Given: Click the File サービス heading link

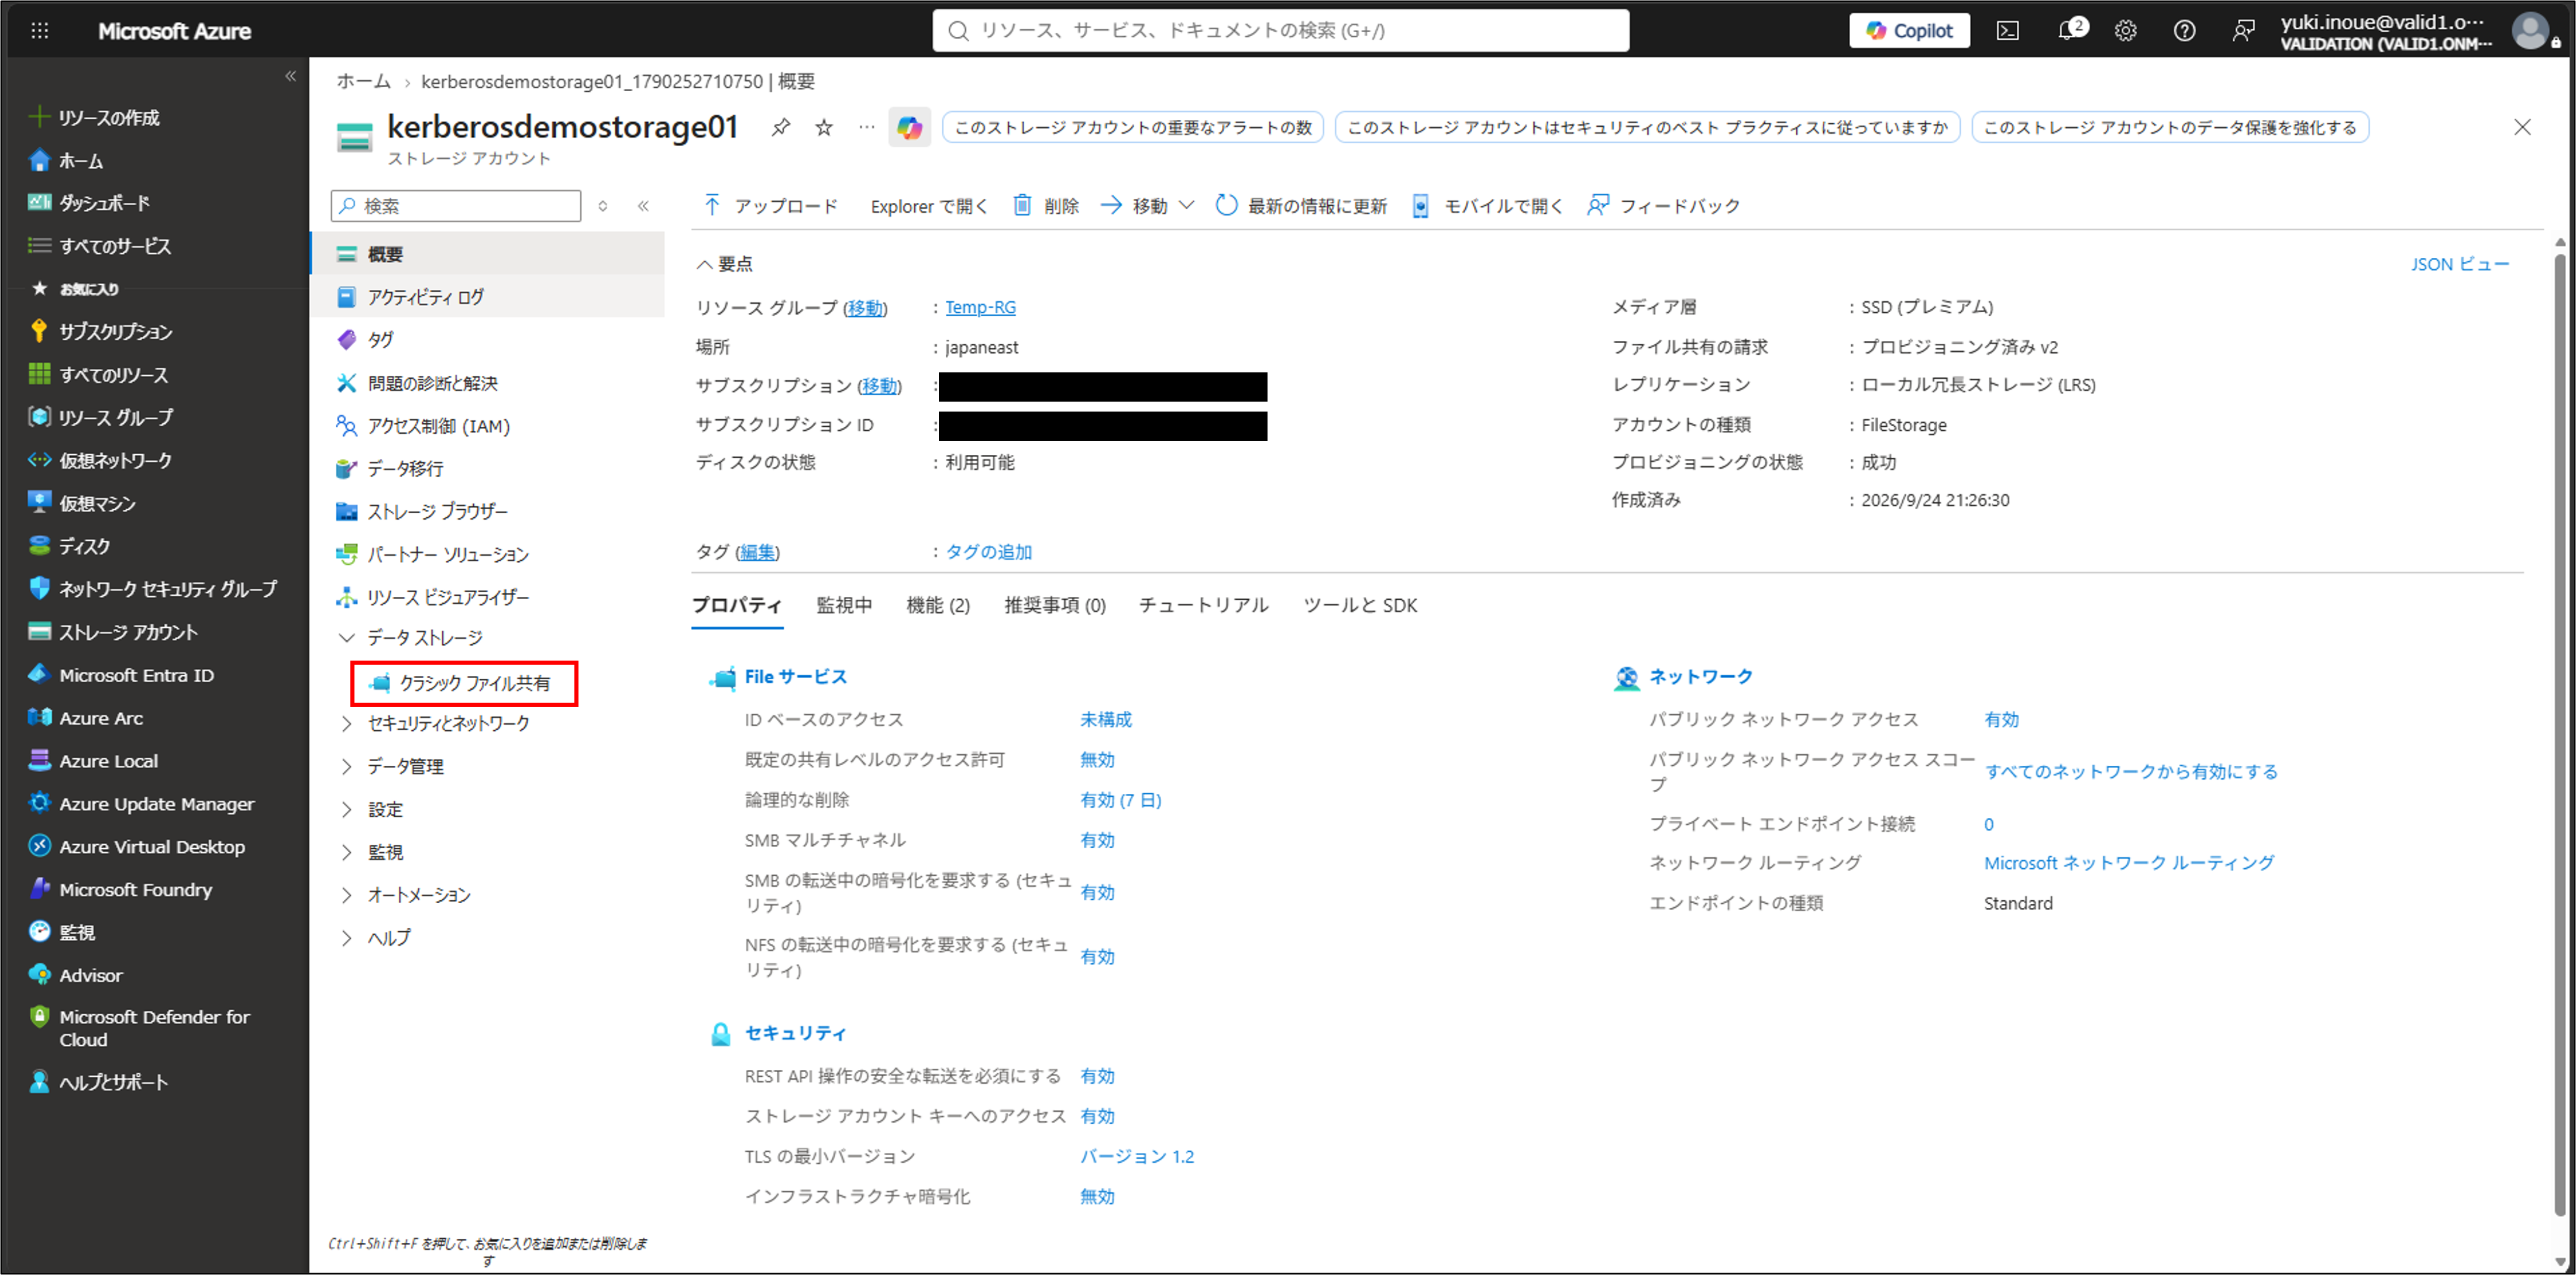Looking at the screenshot, I should click(x=795, y=678).
